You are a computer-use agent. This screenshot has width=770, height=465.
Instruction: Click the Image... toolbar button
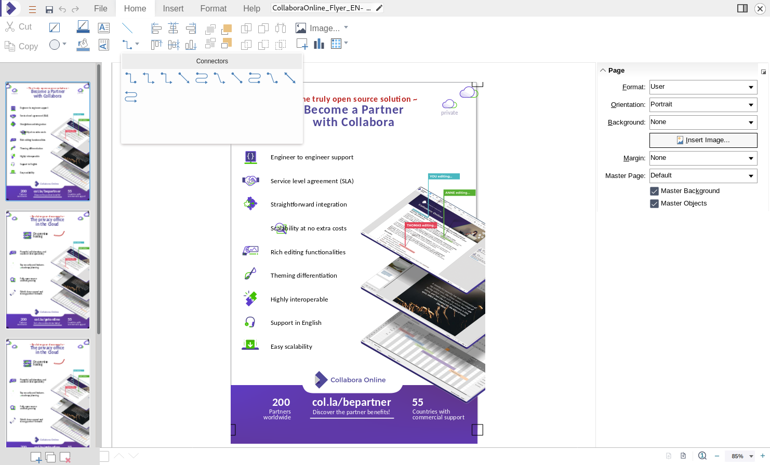point(318,28)
